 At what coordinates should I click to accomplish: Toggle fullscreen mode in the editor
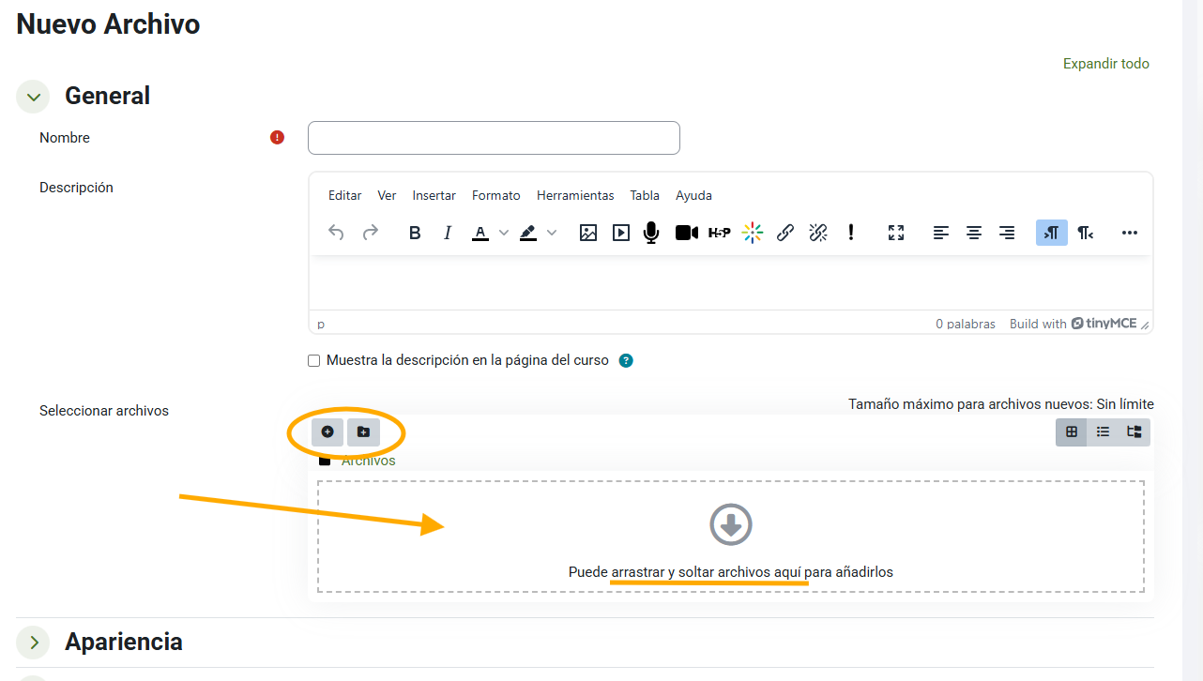click(896, 233)
